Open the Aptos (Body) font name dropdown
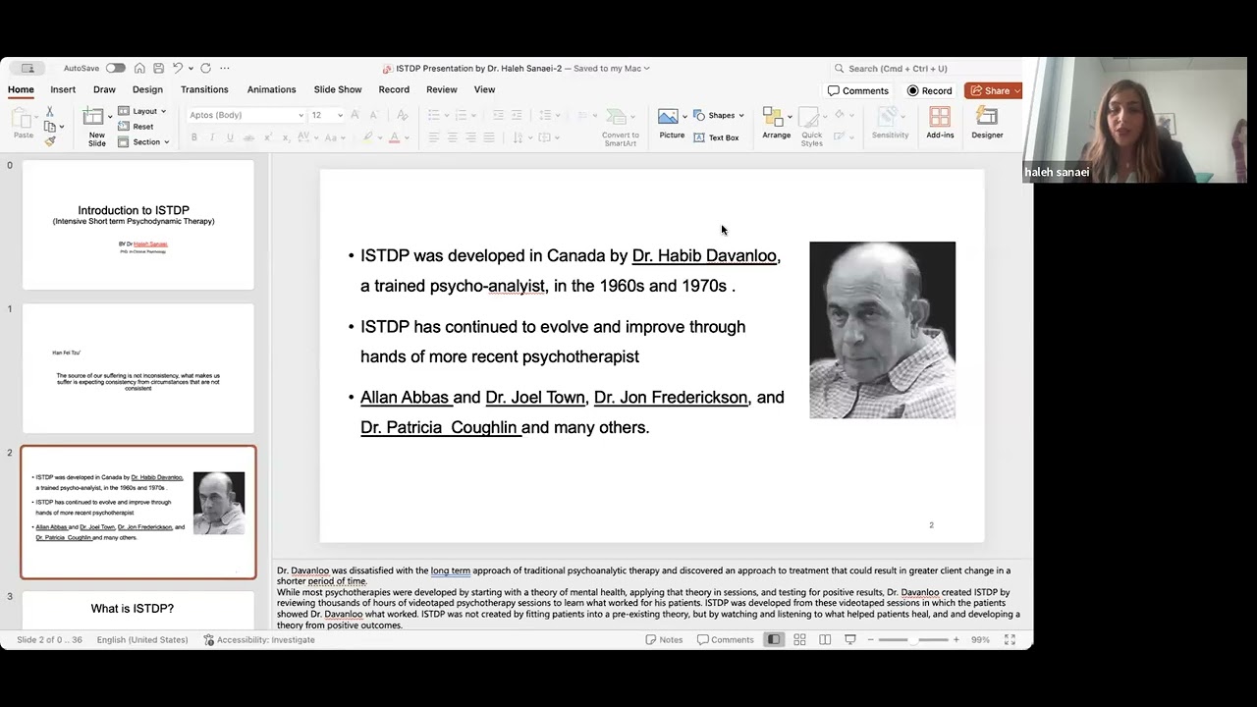This screenshot has width=1257, height=707. [x=301, y=116]
